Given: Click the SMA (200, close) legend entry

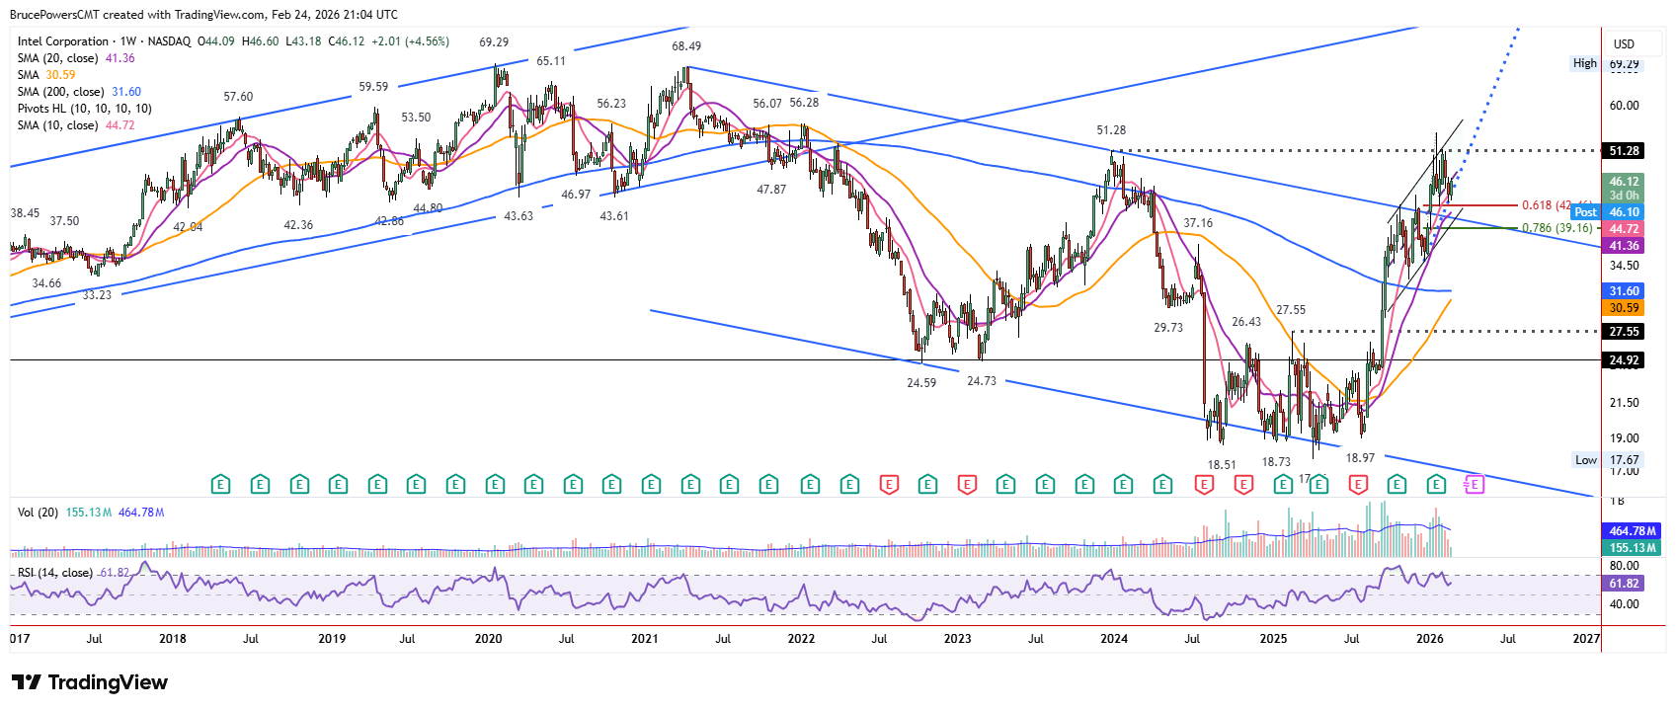Looking at the screenshot, I should click(x=79, y=92).
